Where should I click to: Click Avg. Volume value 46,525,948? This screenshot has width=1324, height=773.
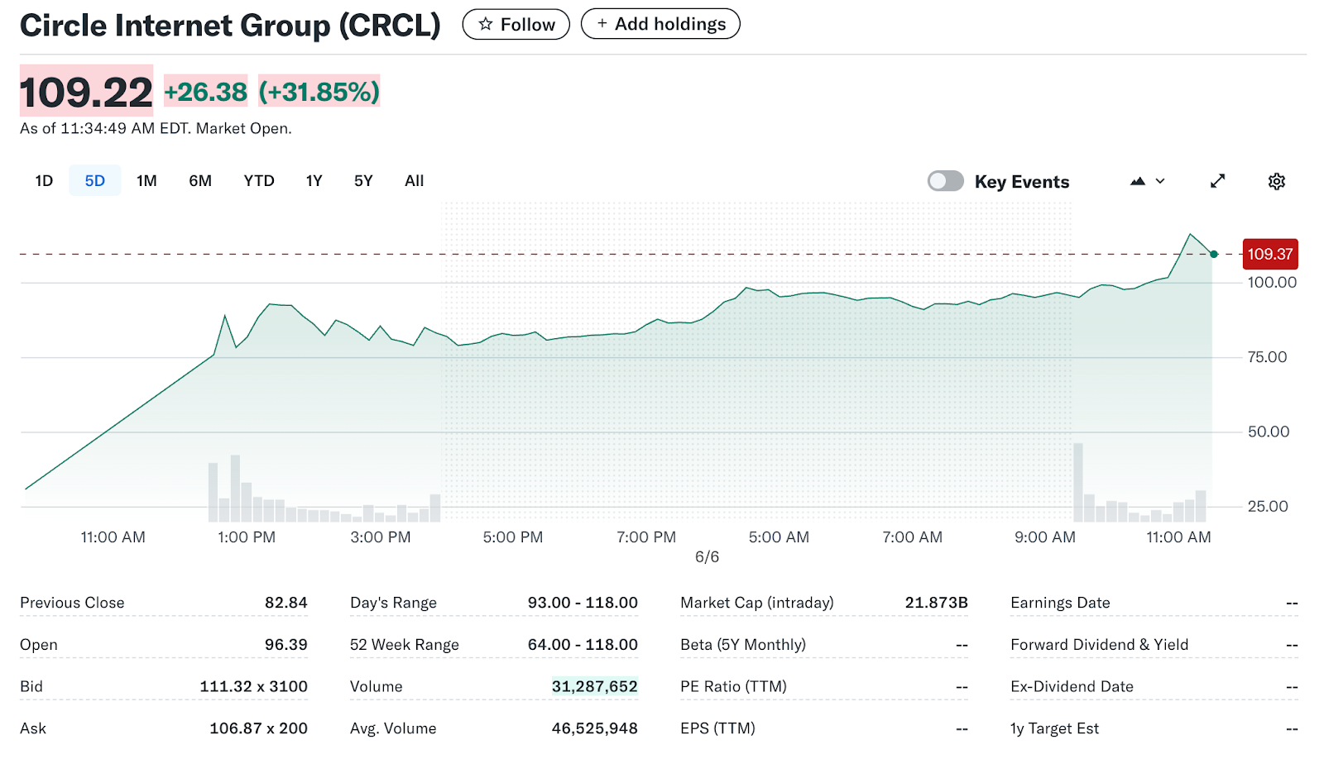click(x=594, y=728)
